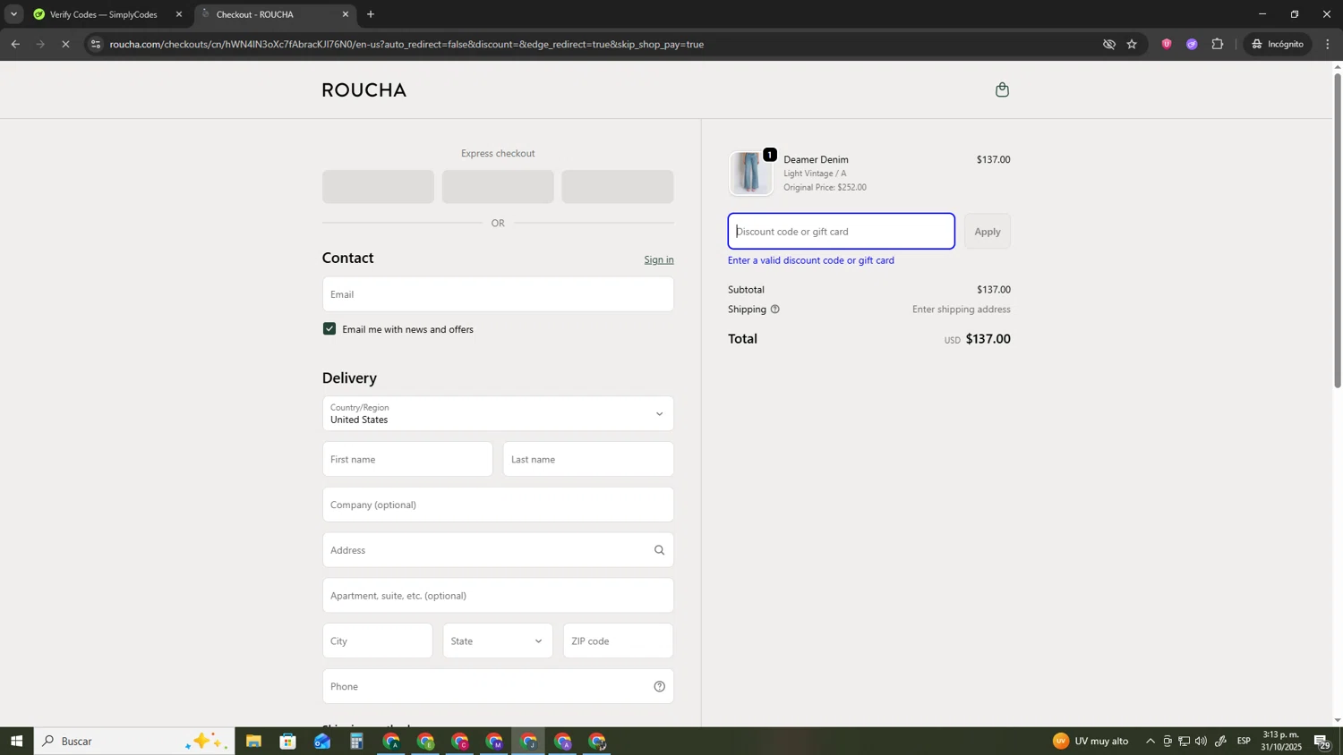
Task: Click the shipping info help icon
Action: (775, 310)
